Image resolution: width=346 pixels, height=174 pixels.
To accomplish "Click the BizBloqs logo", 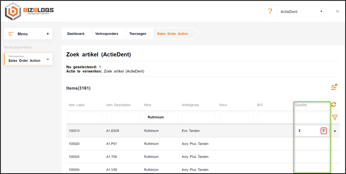I will coord(29,11).
